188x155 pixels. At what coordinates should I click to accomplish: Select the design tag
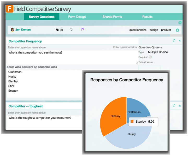click(x=154, y=30)
